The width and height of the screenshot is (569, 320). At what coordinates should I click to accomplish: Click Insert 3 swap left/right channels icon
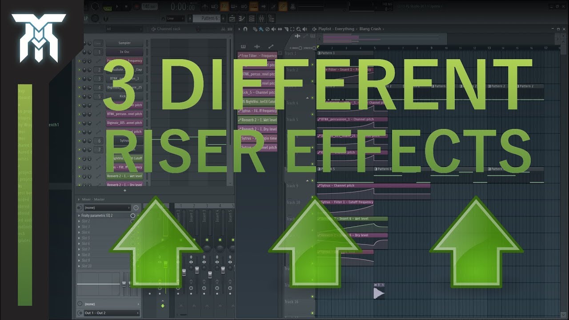pos(204,262)
